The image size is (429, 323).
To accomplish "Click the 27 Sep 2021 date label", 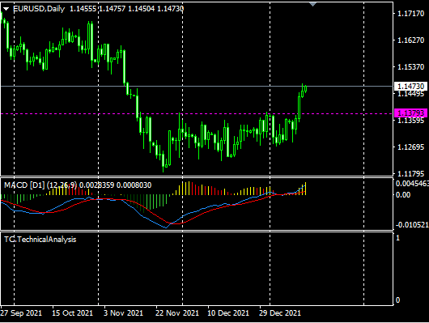I will tap(21, 313).
